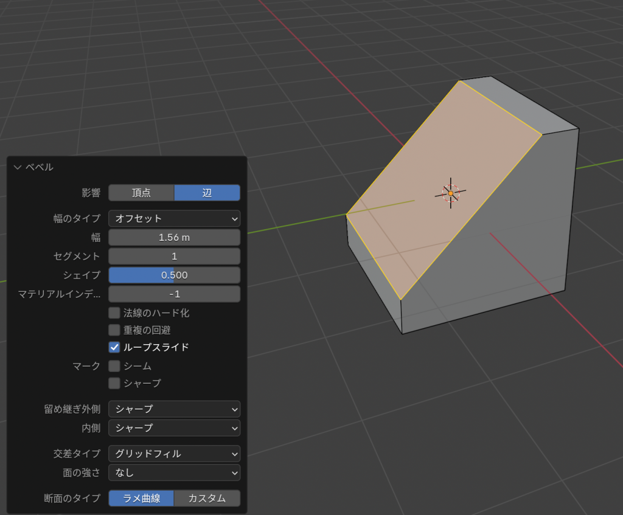Select カスタム profile type

click(207, 498)
